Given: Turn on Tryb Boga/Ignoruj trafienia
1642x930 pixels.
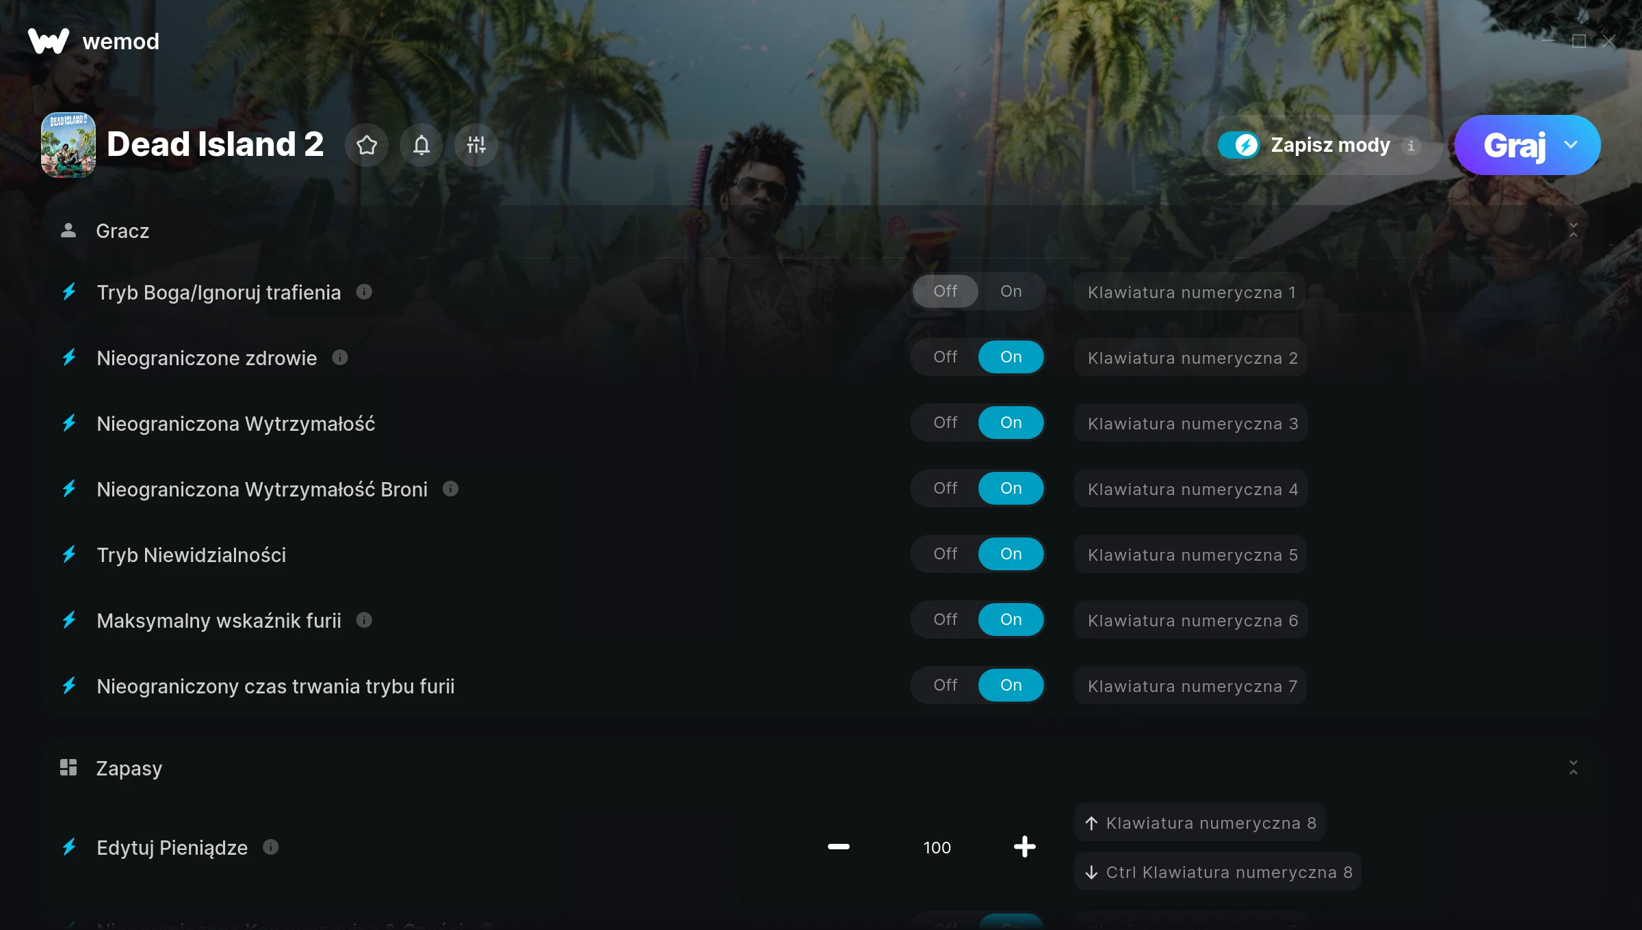Looking at the screenshot, I should tap(1011, 291).
